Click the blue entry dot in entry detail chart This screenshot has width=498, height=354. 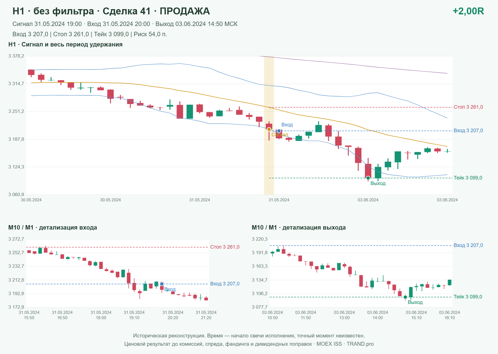point(162,284)
